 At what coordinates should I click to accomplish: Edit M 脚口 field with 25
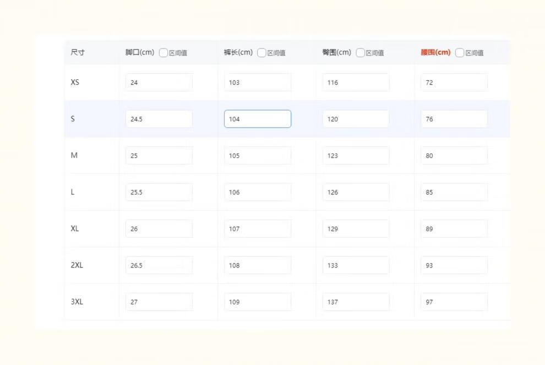pyautogui.click(x=159, y=156)
